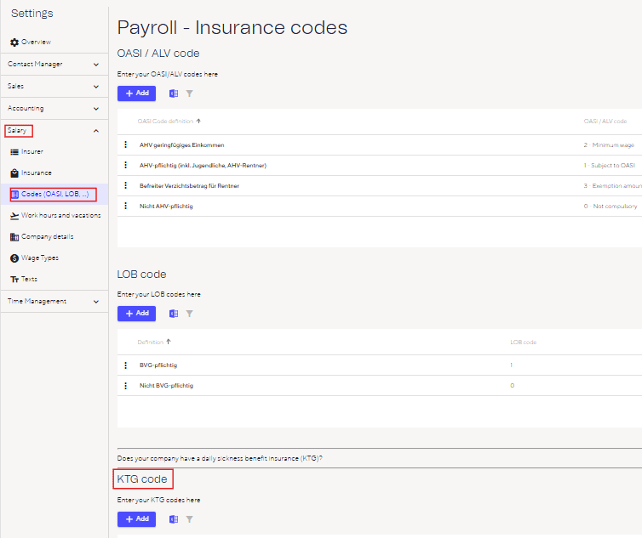Screen dimensions: 642x538
Task: Collapse the Salary section
Action: point(96,131)
